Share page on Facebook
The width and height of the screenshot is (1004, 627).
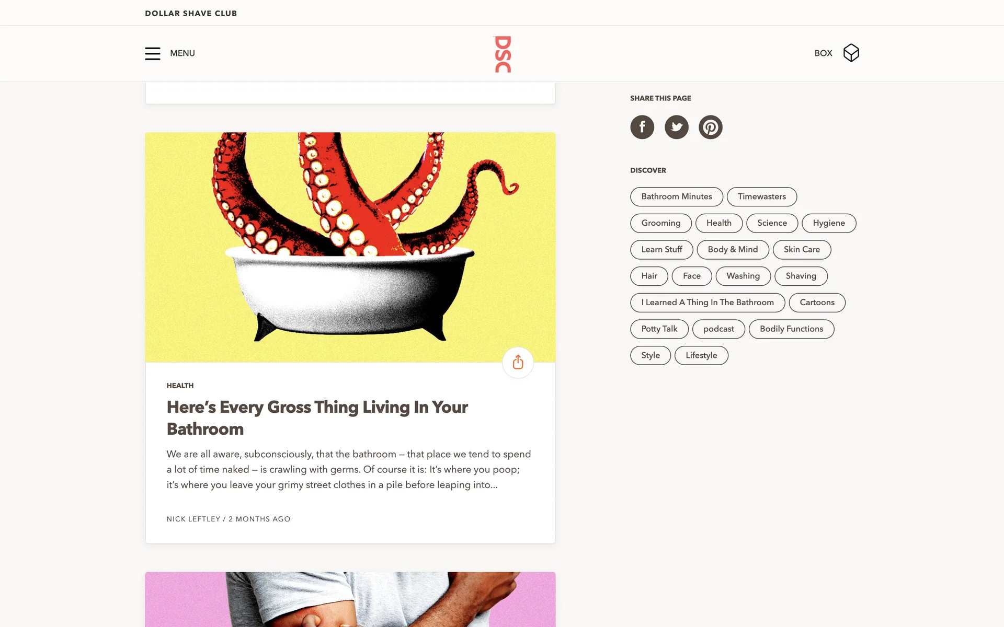tap(642, 127)
